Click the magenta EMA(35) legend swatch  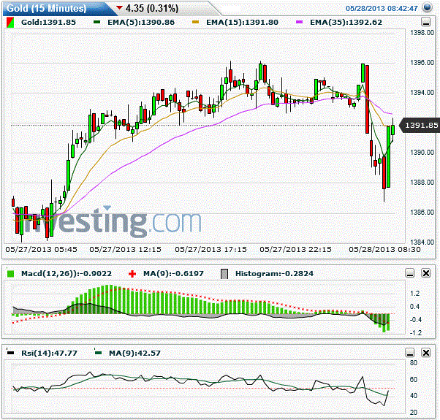[x=299, y=22]
